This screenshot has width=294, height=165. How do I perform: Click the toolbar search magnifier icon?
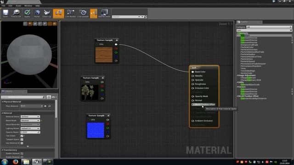[x=145, y=16]
